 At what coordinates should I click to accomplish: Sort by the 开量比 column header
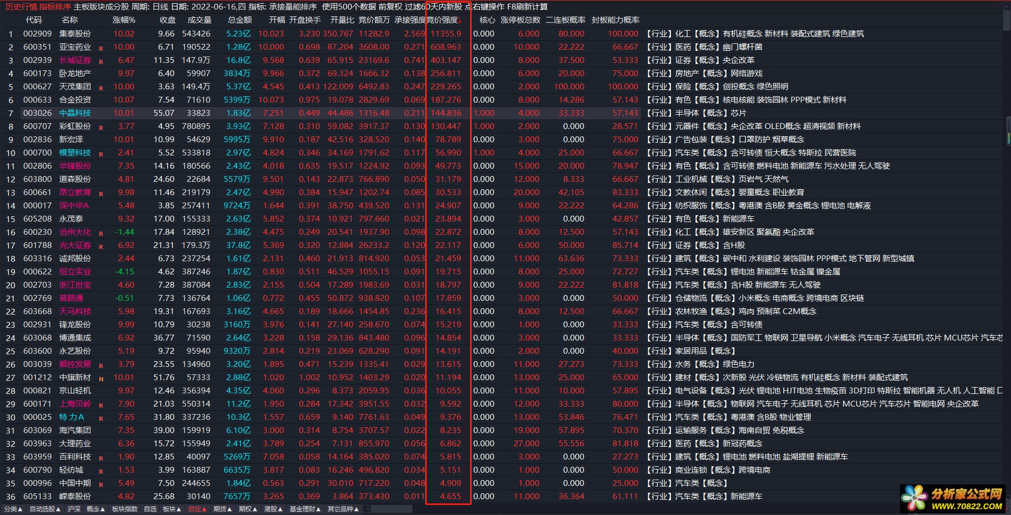342,20
